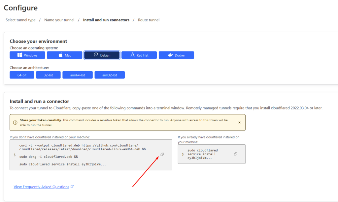Select the Docker environment button

click(x=176, y=55)
